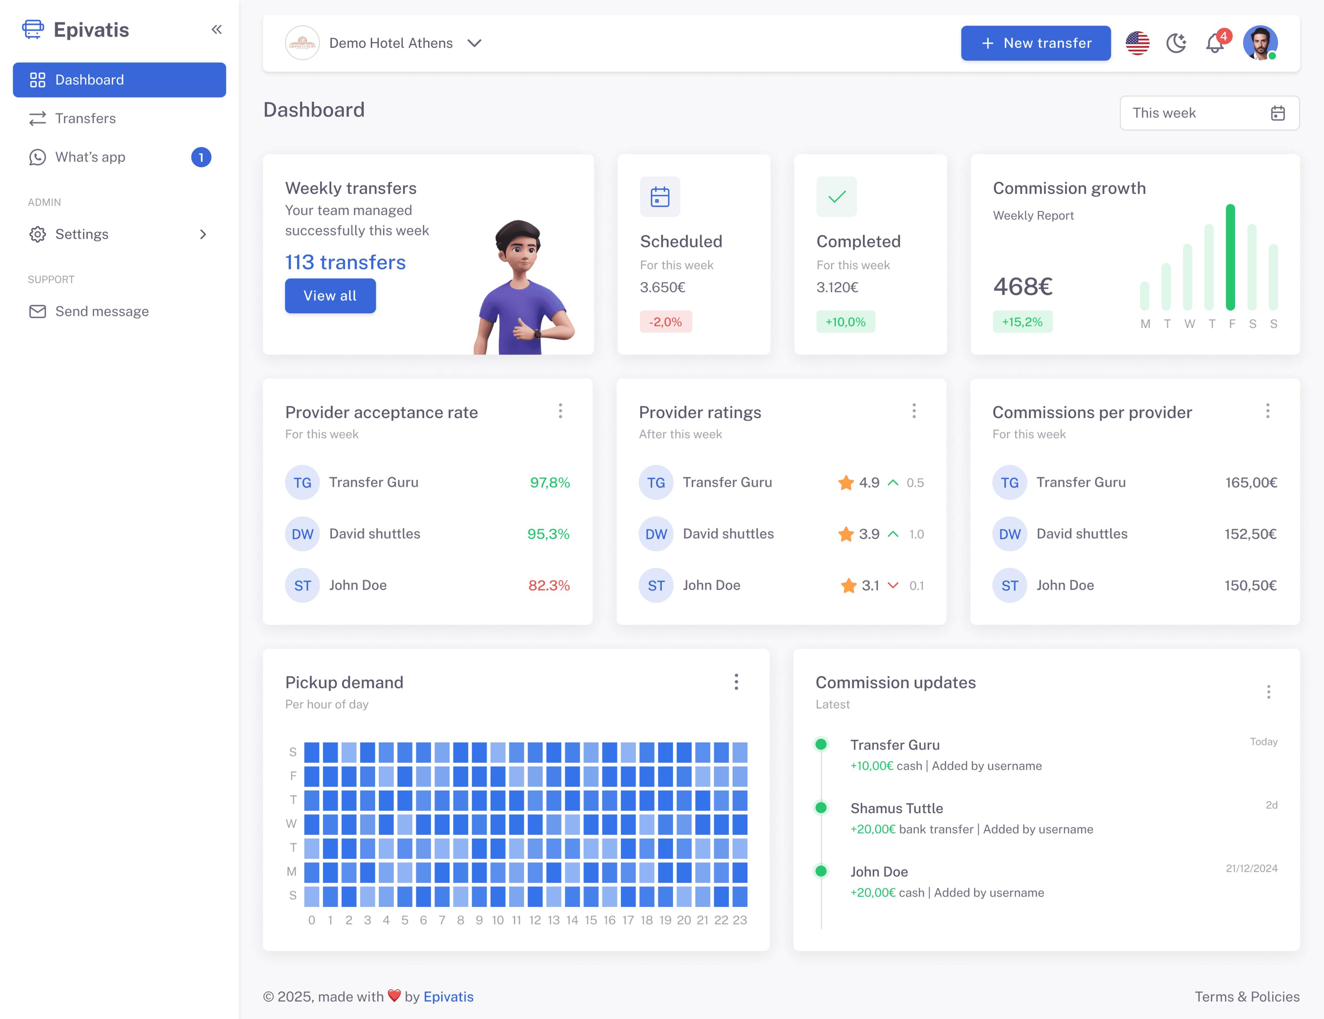The height and width of the screenshot is (1019, 1324).
Task: Click the green checkmark on Completed card
Action: click(836, 196)
